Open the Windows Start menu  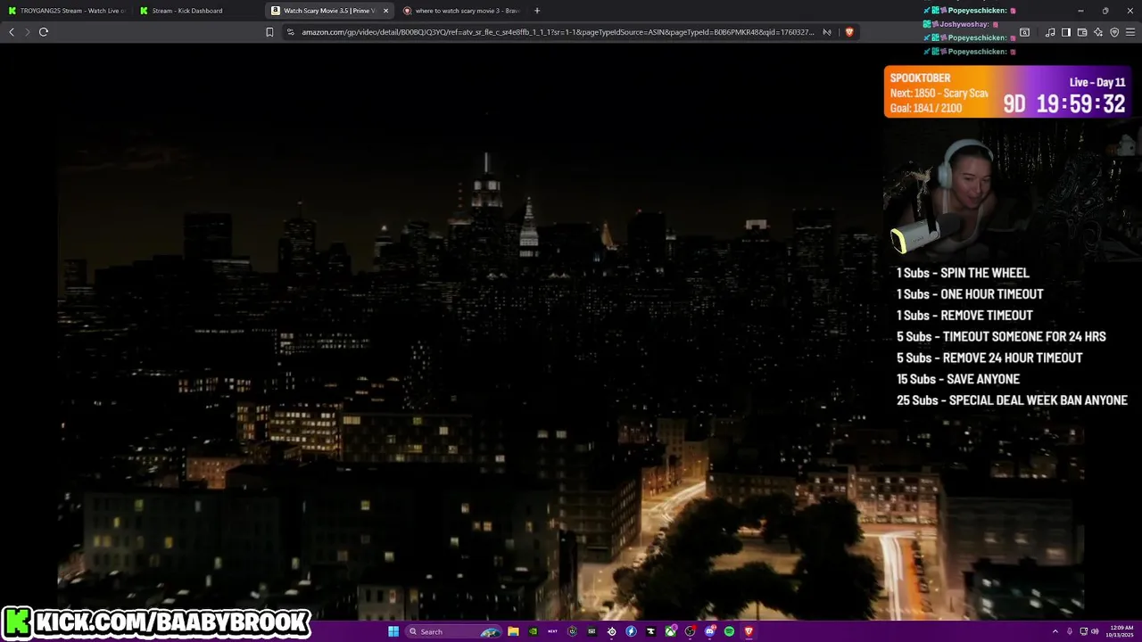[x=393, y=631]
